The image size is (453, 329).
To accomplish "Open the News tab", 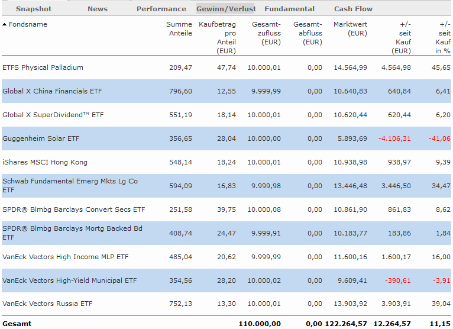I will [98, 9].
